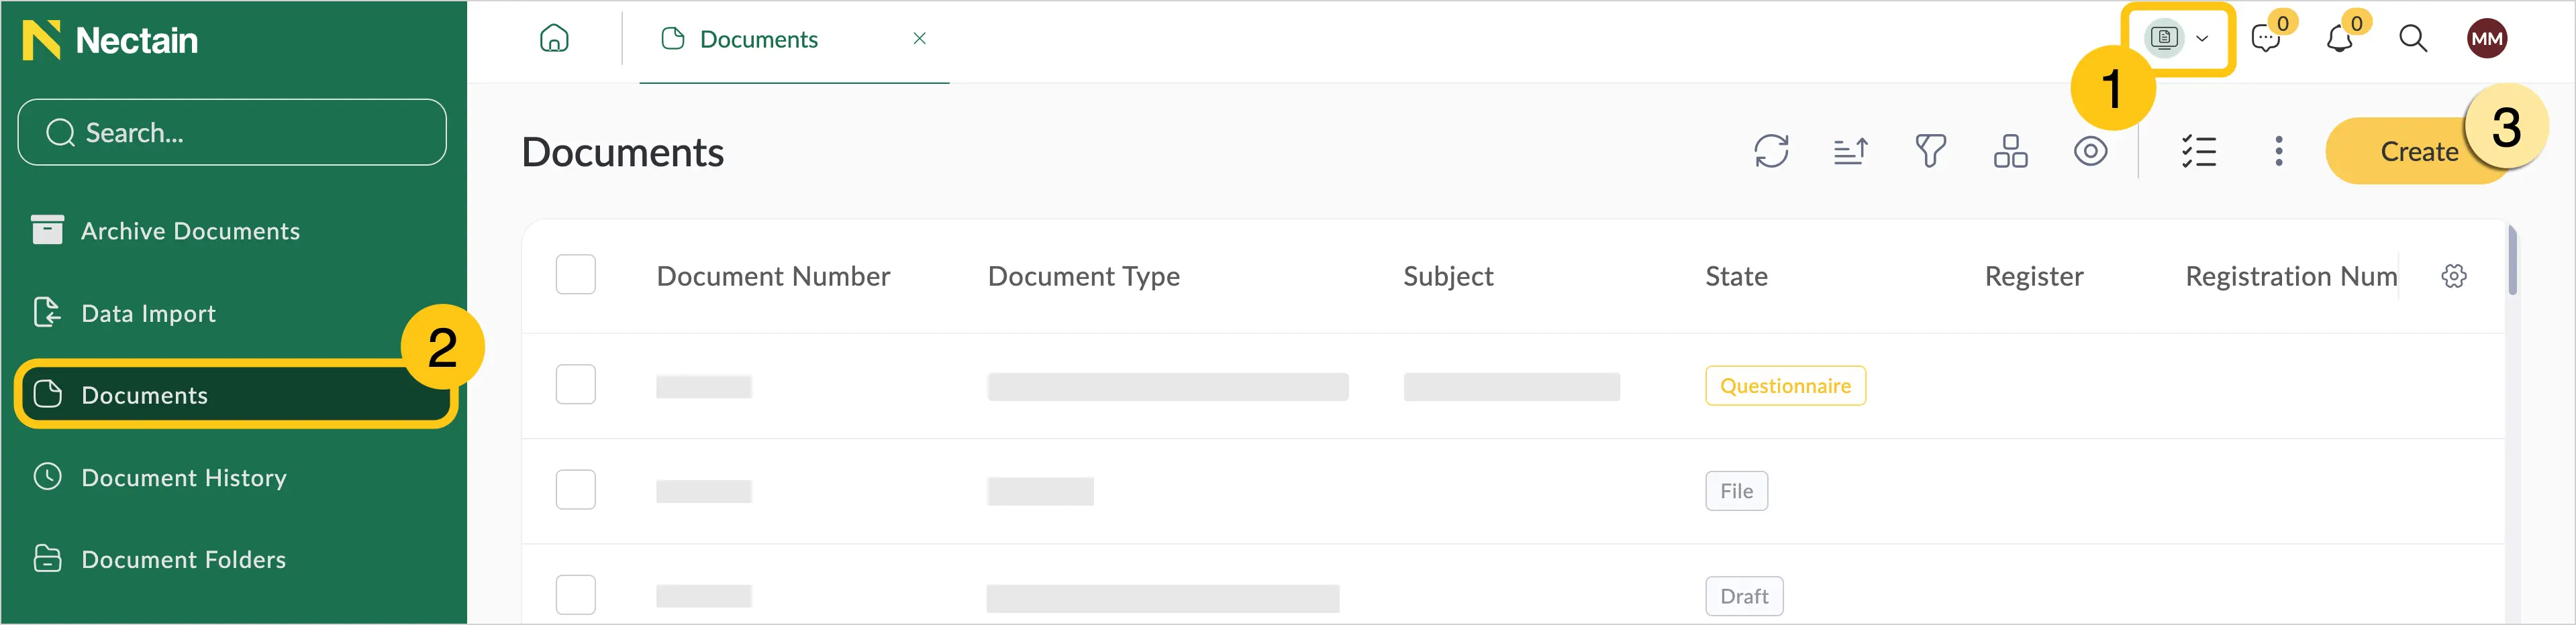Open the sort ascending icon
Viewport: 2576px width, 625px height.
tap(1851, 152)
